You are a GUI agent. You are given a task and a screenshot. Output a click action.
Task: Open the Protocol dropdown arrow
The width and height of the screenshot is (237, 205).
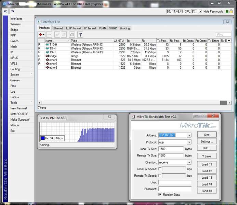click(x=189, y=142)
